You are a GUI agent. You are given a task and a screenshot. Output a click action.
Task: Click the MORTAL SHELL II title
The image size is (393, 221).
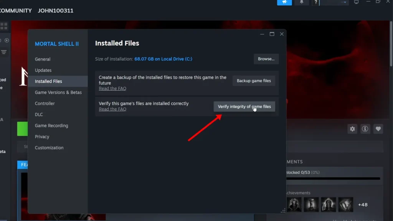click(x=57, y=44)
